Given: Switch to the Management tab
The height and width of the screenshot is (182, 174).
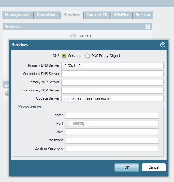Looking at the screenshot, I should click(18, 15).
